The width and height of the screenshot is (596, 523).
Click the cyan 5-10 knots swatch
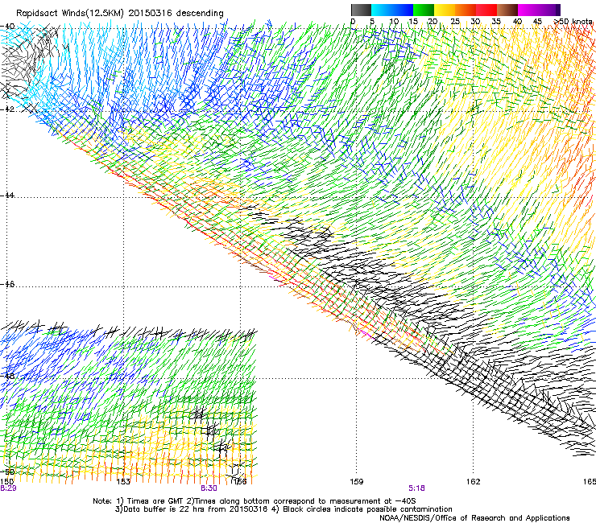pos(381,10)
